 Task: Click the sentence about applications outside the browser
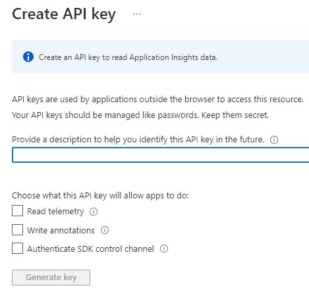click(157, 100)
